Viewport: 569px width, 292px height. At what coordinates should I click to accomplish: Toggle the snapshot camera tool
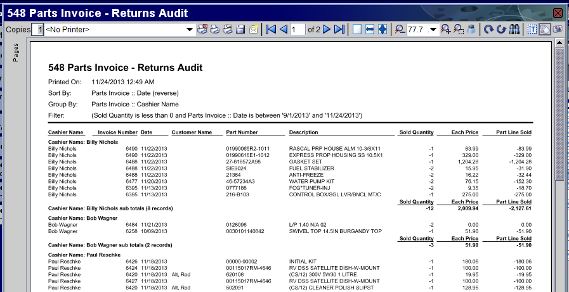[557, 29]
